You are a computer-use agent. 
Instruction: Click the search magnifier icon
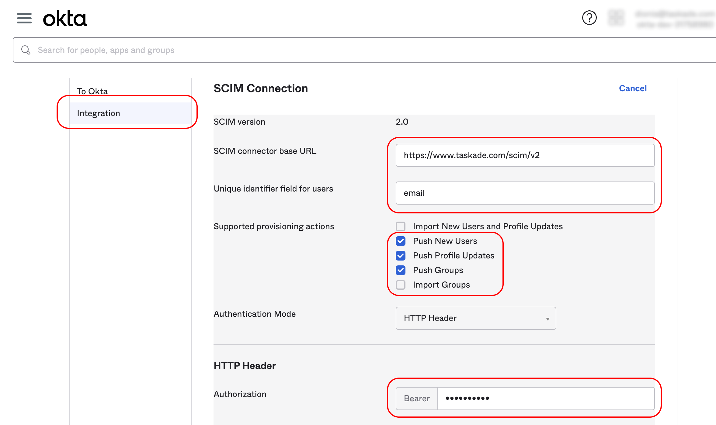[26, 50]
